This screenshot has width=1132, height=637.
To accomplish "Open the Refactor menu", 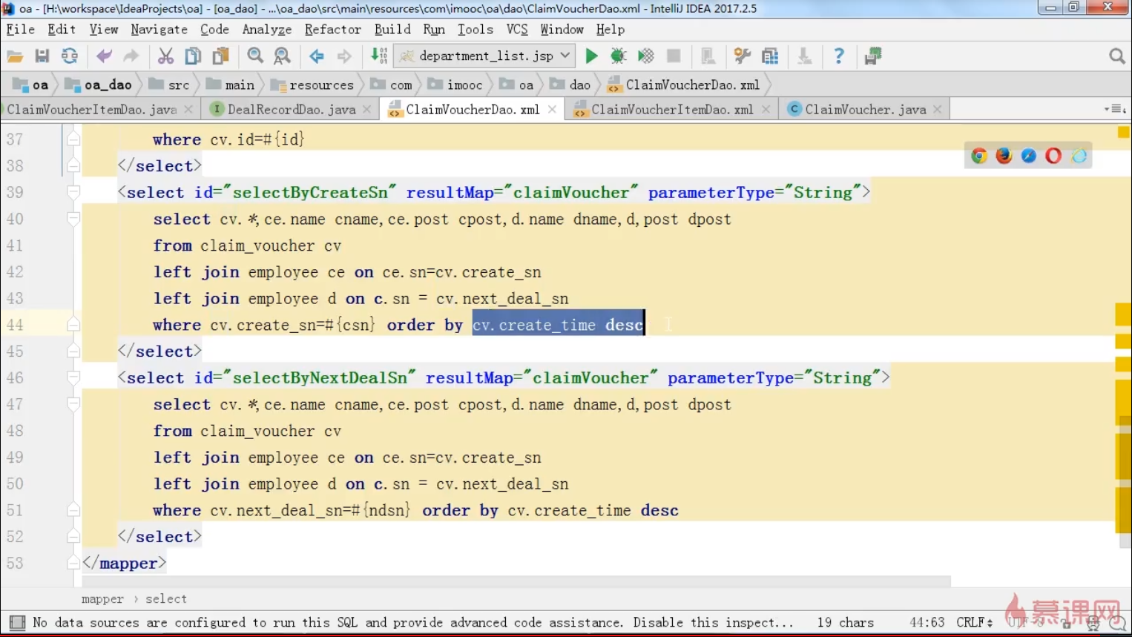I will 332,30.
